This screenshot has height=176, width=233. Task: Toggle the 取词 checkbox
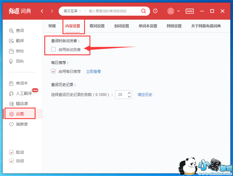11,152
